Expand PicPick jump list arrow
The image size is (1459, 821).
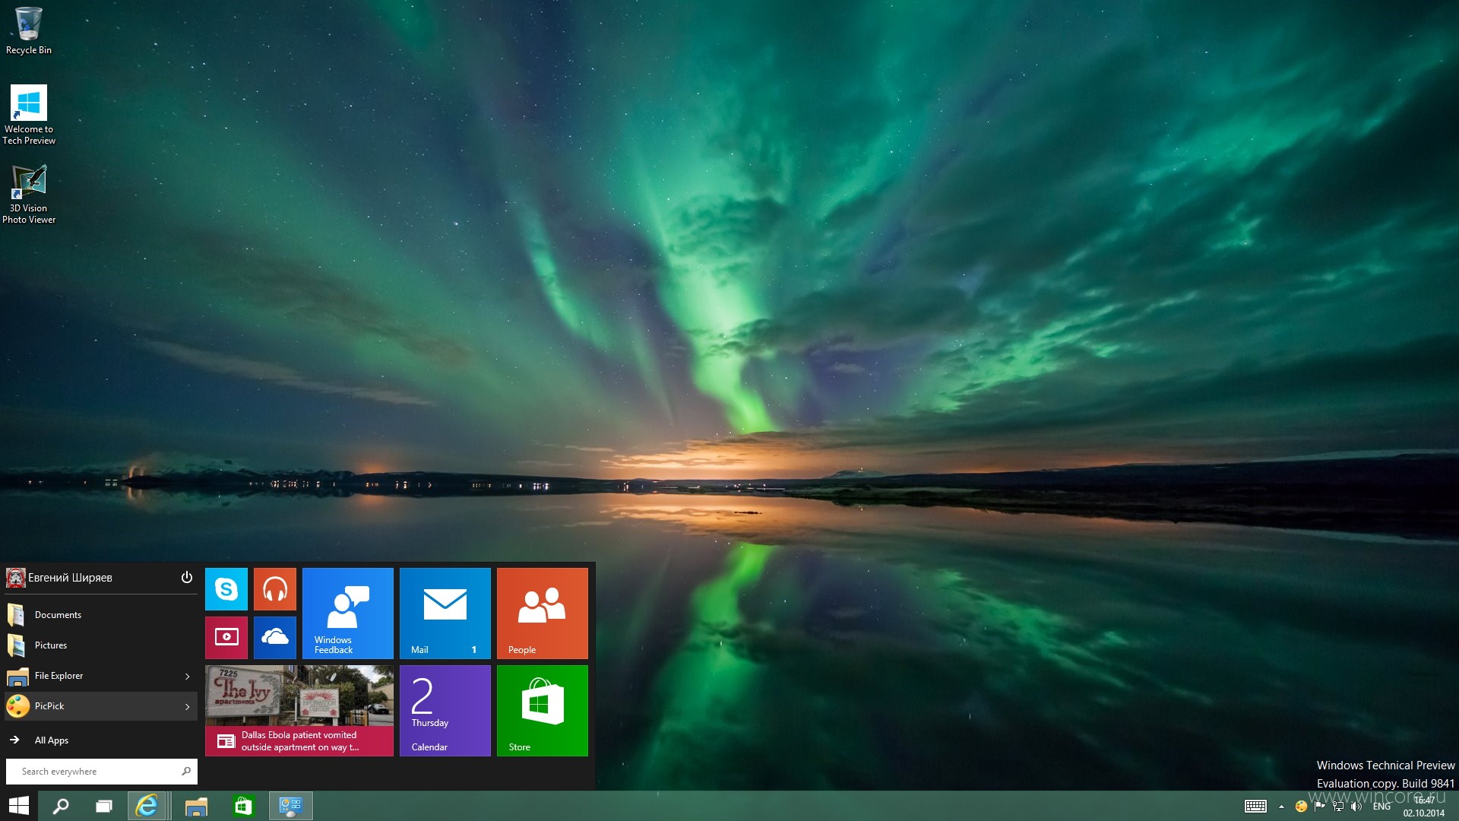pyautogui.click(x=188, y=706)
